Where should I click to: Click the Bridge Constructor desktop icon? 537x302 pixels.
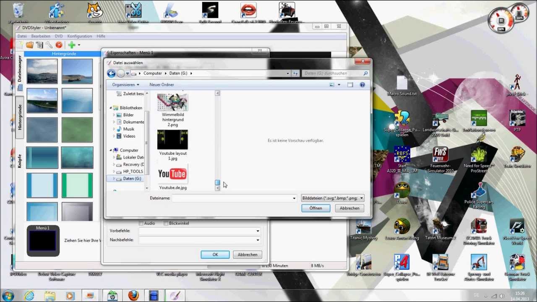click(x=364, y=266)
